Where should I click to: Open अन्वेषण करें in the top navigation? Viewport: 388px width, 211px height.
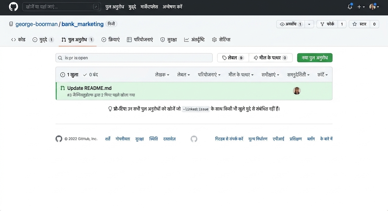[173, 7]
